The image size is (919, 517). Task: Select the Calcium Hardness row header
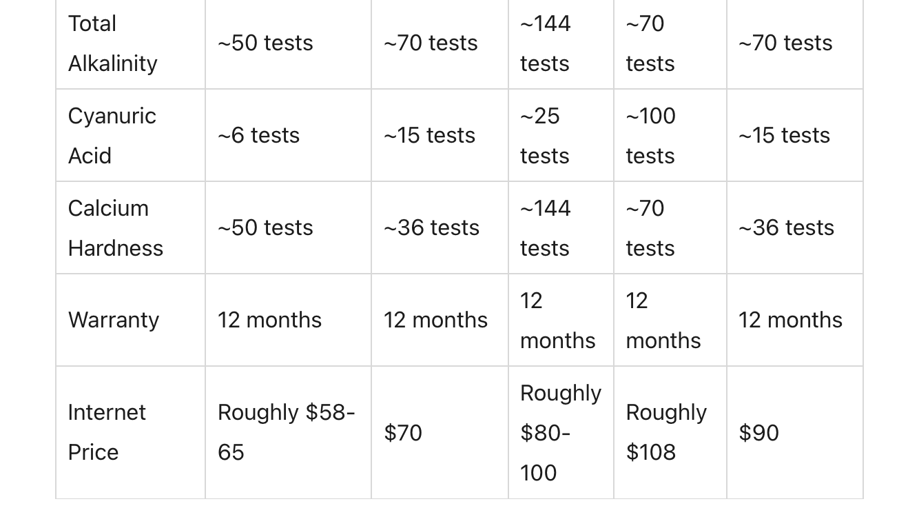(130, 228)
